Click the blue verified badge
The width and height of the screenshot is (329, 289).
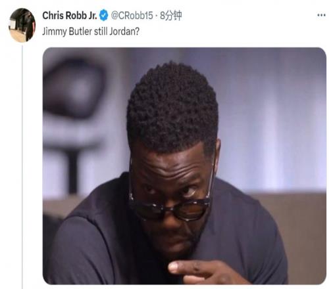[104, 16]
